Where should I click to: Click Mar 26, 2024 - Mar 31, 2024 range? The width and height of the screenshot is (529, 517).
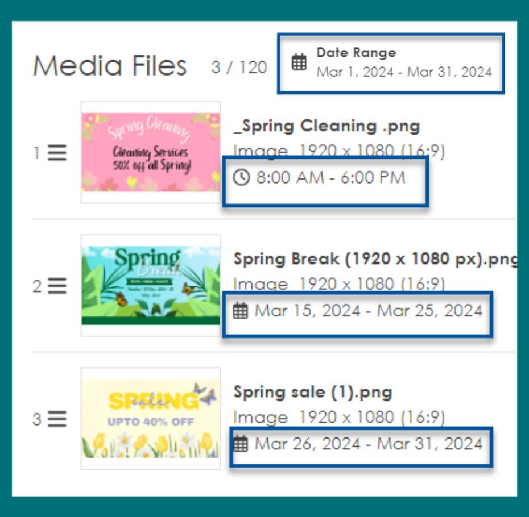click(368, 444)
